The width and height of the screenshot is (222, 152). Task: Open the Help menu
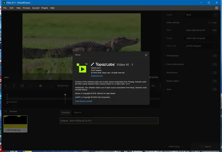click(52, 8)
